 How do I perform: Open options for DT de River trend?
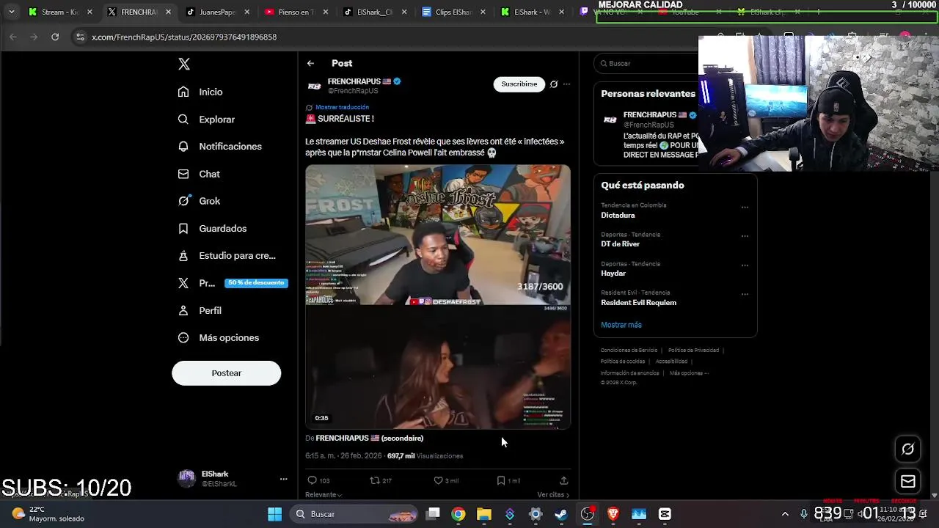pos(745,236)
